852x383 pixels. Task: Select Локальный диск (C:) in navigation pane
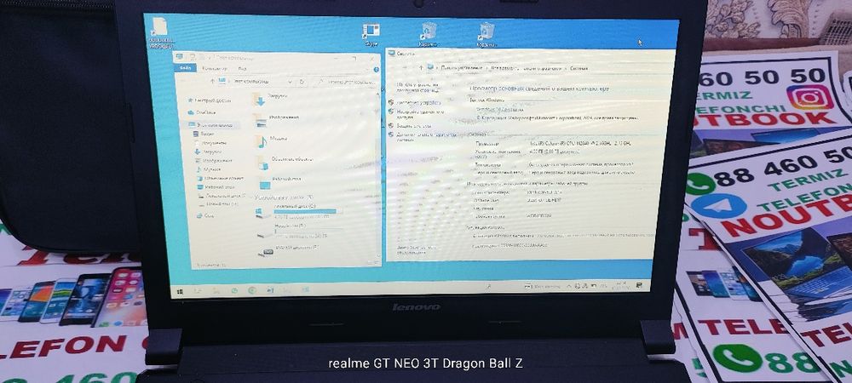coord(222,195)
